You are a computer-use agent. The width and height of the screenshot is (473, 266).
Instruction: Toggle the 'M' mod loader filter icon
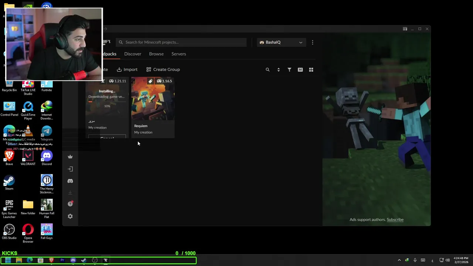tap(300, 69)
